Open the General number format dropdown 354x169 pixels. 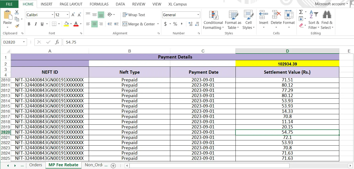198,15
